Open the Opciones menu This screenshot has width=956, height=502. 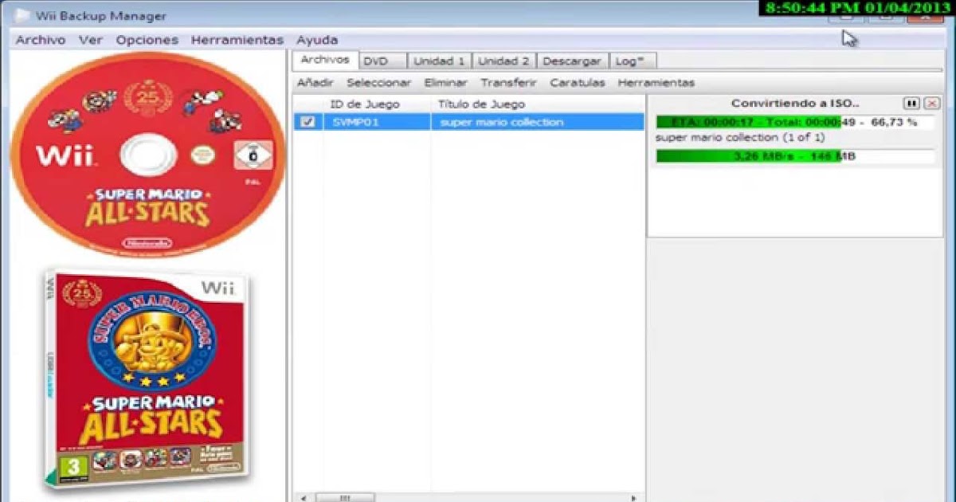[147, 40]
